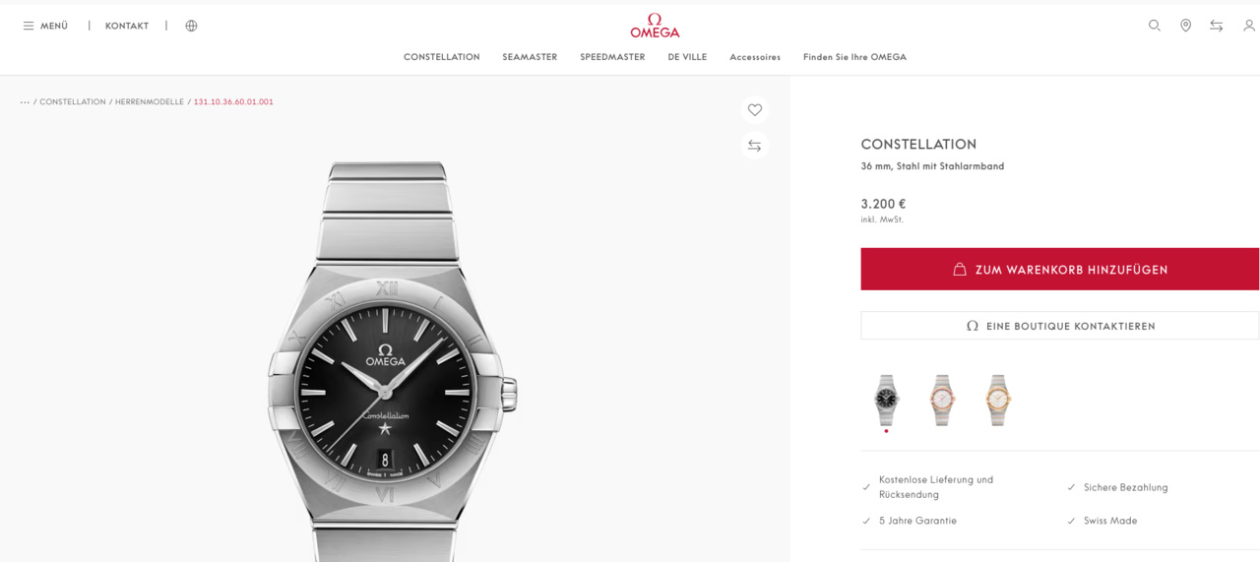The width and height of the screenshot is (1260, 562).
Task: Open the DE VILLE navigation item
Action: pos(687,57)
